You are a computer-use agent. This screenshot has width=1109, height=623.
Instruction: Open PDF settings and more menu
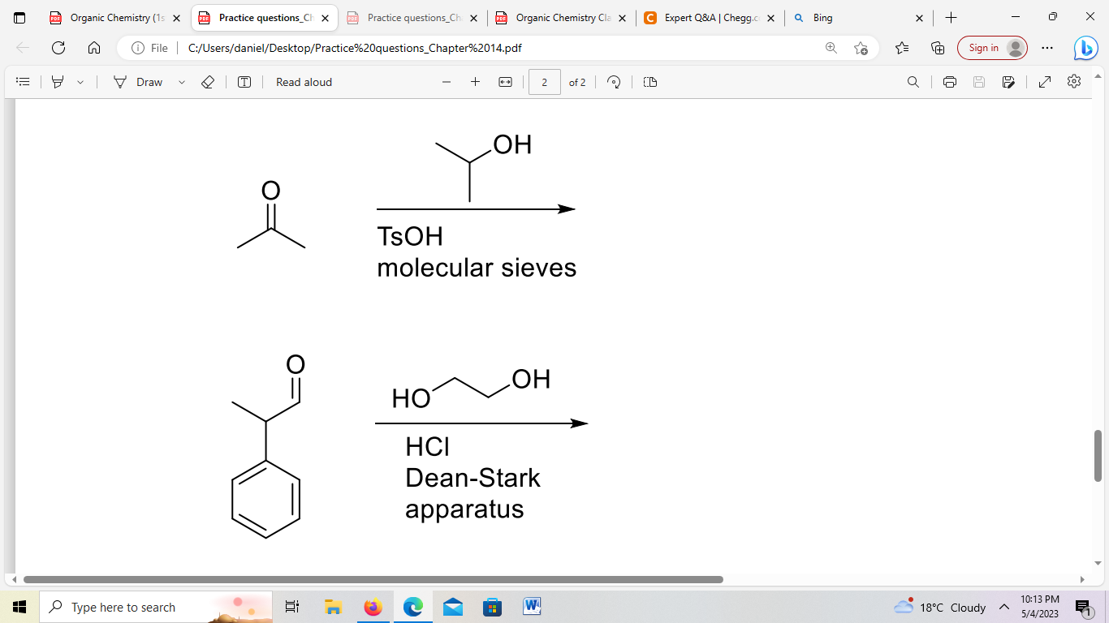pyautogui.click(x=1073, y=81)
